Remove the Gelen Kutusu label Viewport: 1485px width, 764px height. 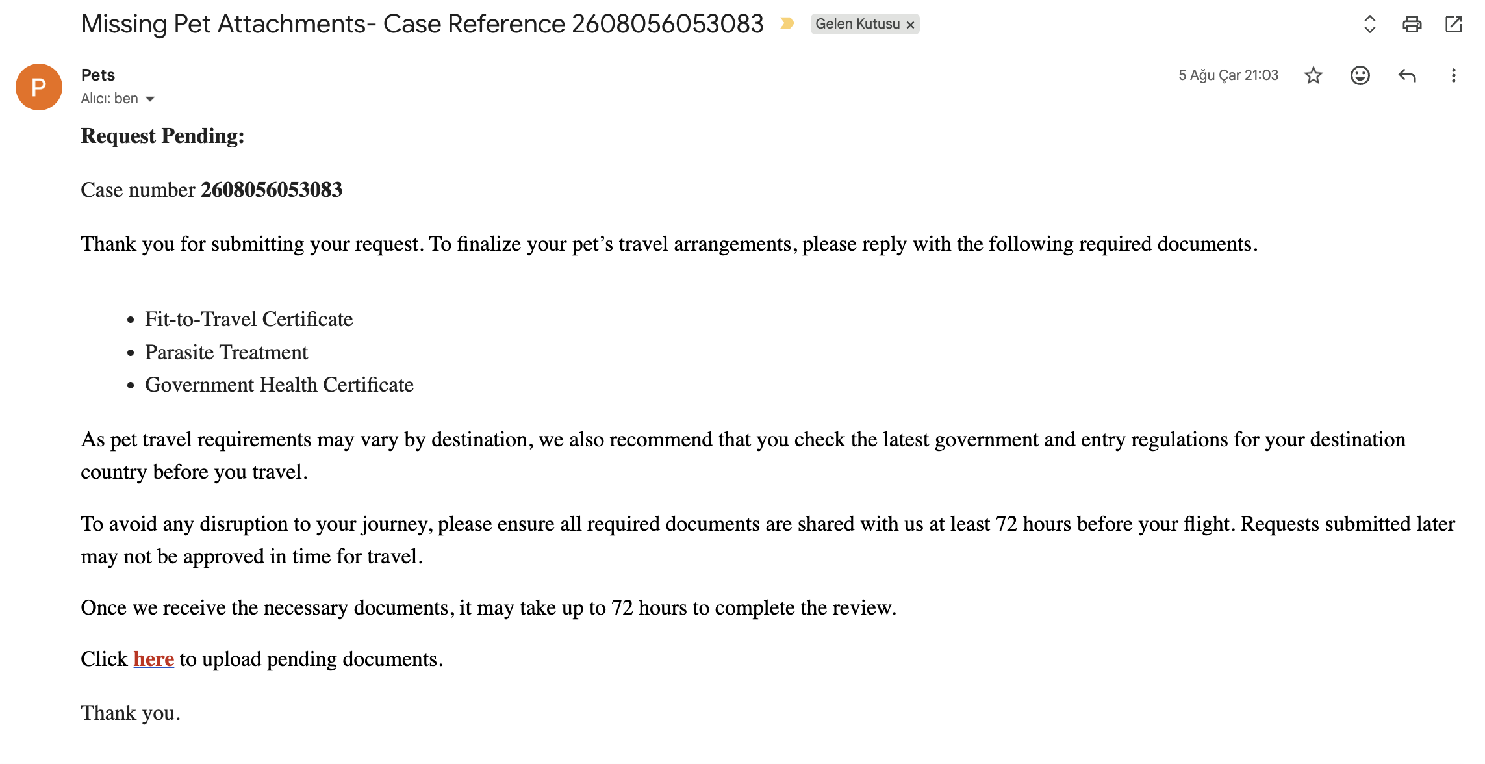(910, 25)
